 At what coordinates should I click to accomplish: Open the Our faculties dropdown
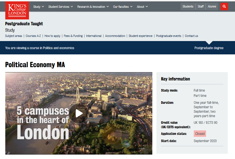[x=123, y=7]
